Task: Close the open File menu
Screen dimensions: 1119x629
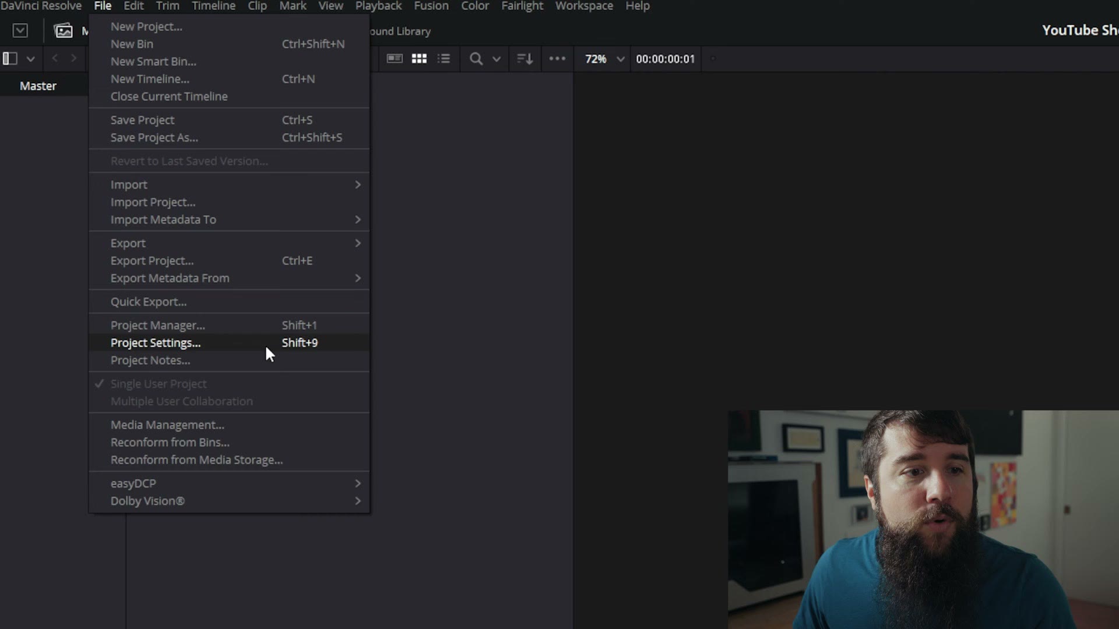Action: coord(103,6)
